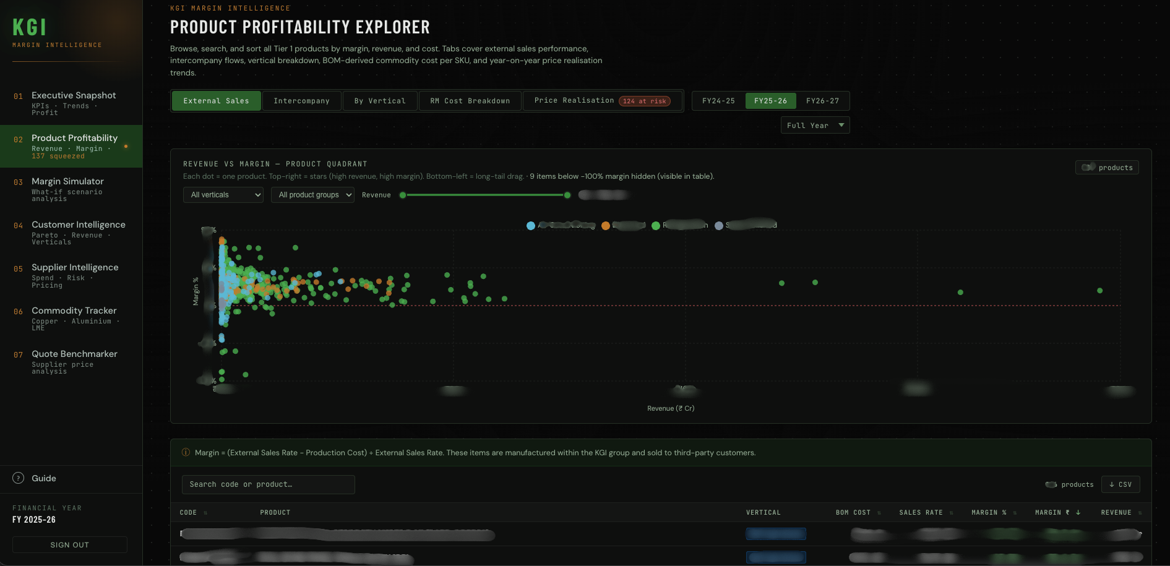Expand the Full Year period dropdown

pyautogui.click(x=815, y=126)
